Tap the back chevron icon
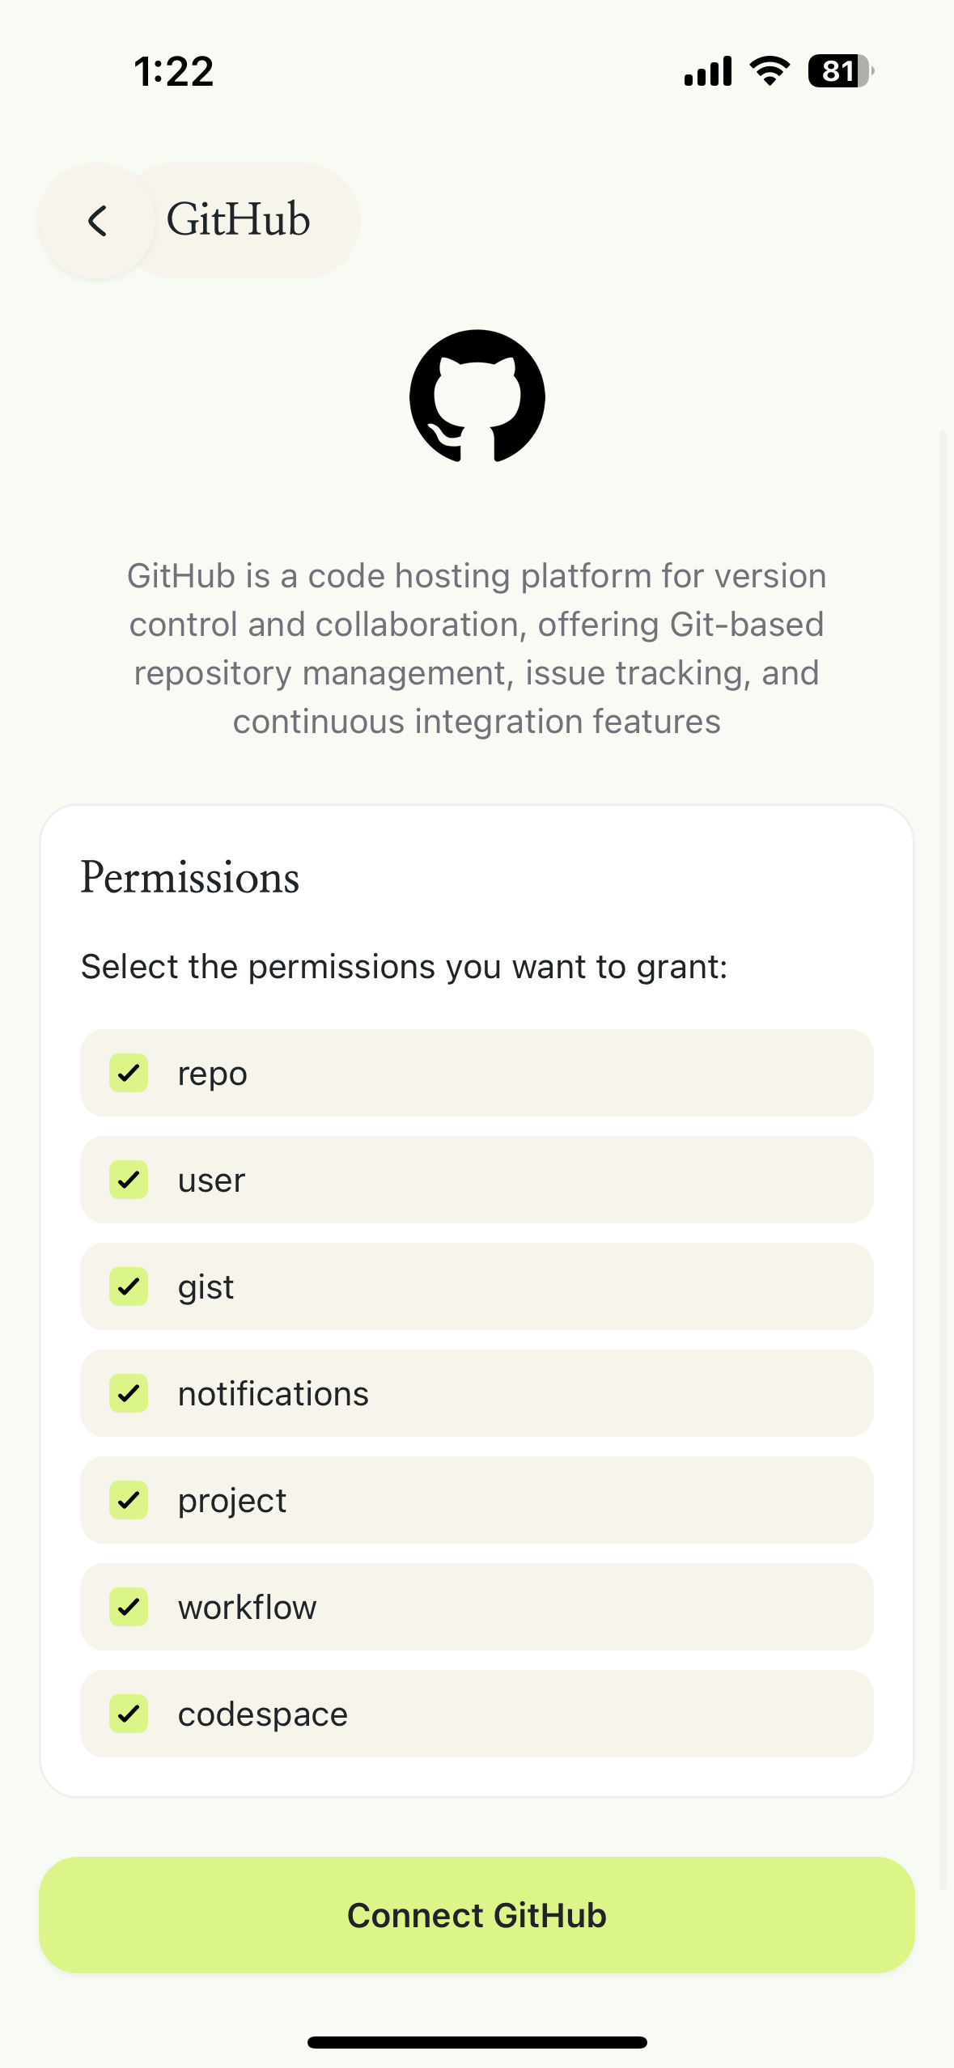Viewport: 954px width, 2068px height. [x=97, y=221]
